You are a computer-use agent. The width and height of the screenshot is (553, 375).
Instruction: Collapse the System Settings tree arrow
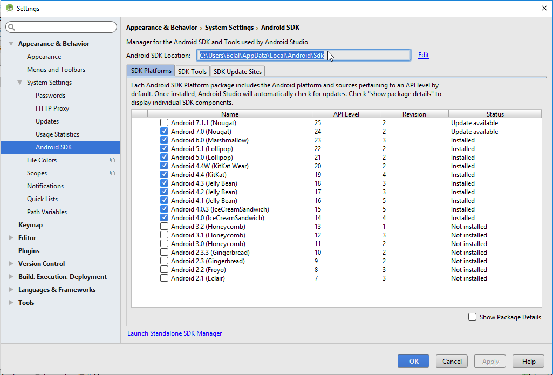[20, 83]
